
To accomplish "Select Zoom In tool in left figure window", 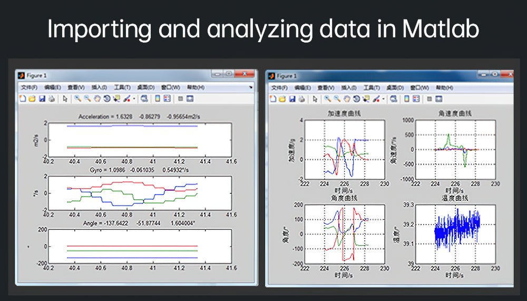I will [x=77, y=98].
